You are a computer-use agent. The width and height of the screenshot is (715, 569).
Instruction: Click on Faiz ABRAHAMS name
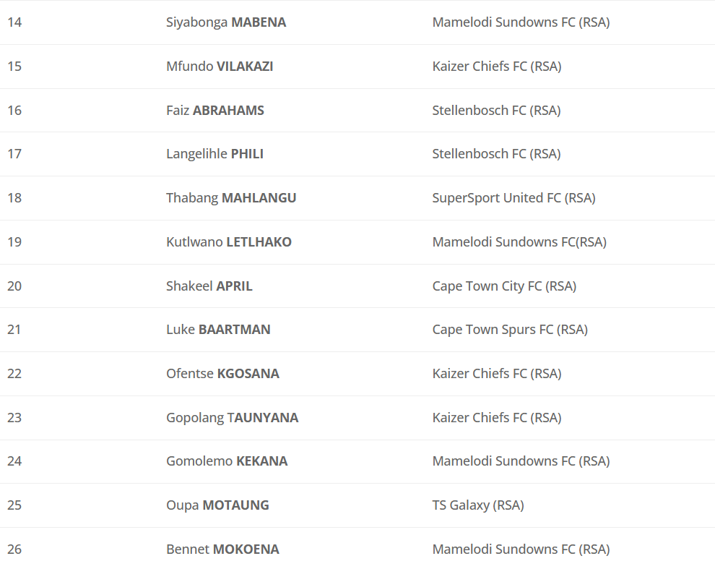pos(215,111)
